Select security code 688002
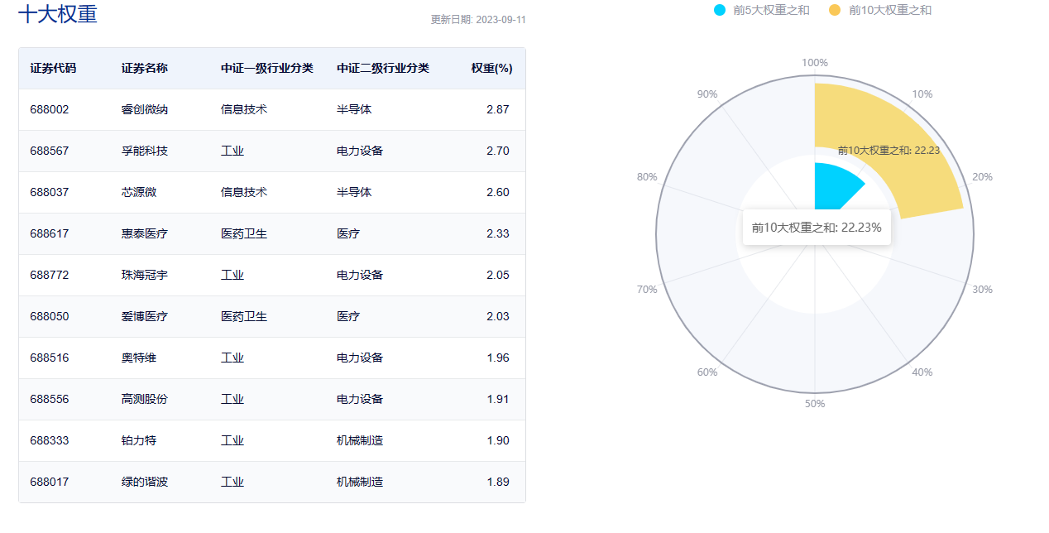This screenshot has width=1049, height=533. pos(50,109)
